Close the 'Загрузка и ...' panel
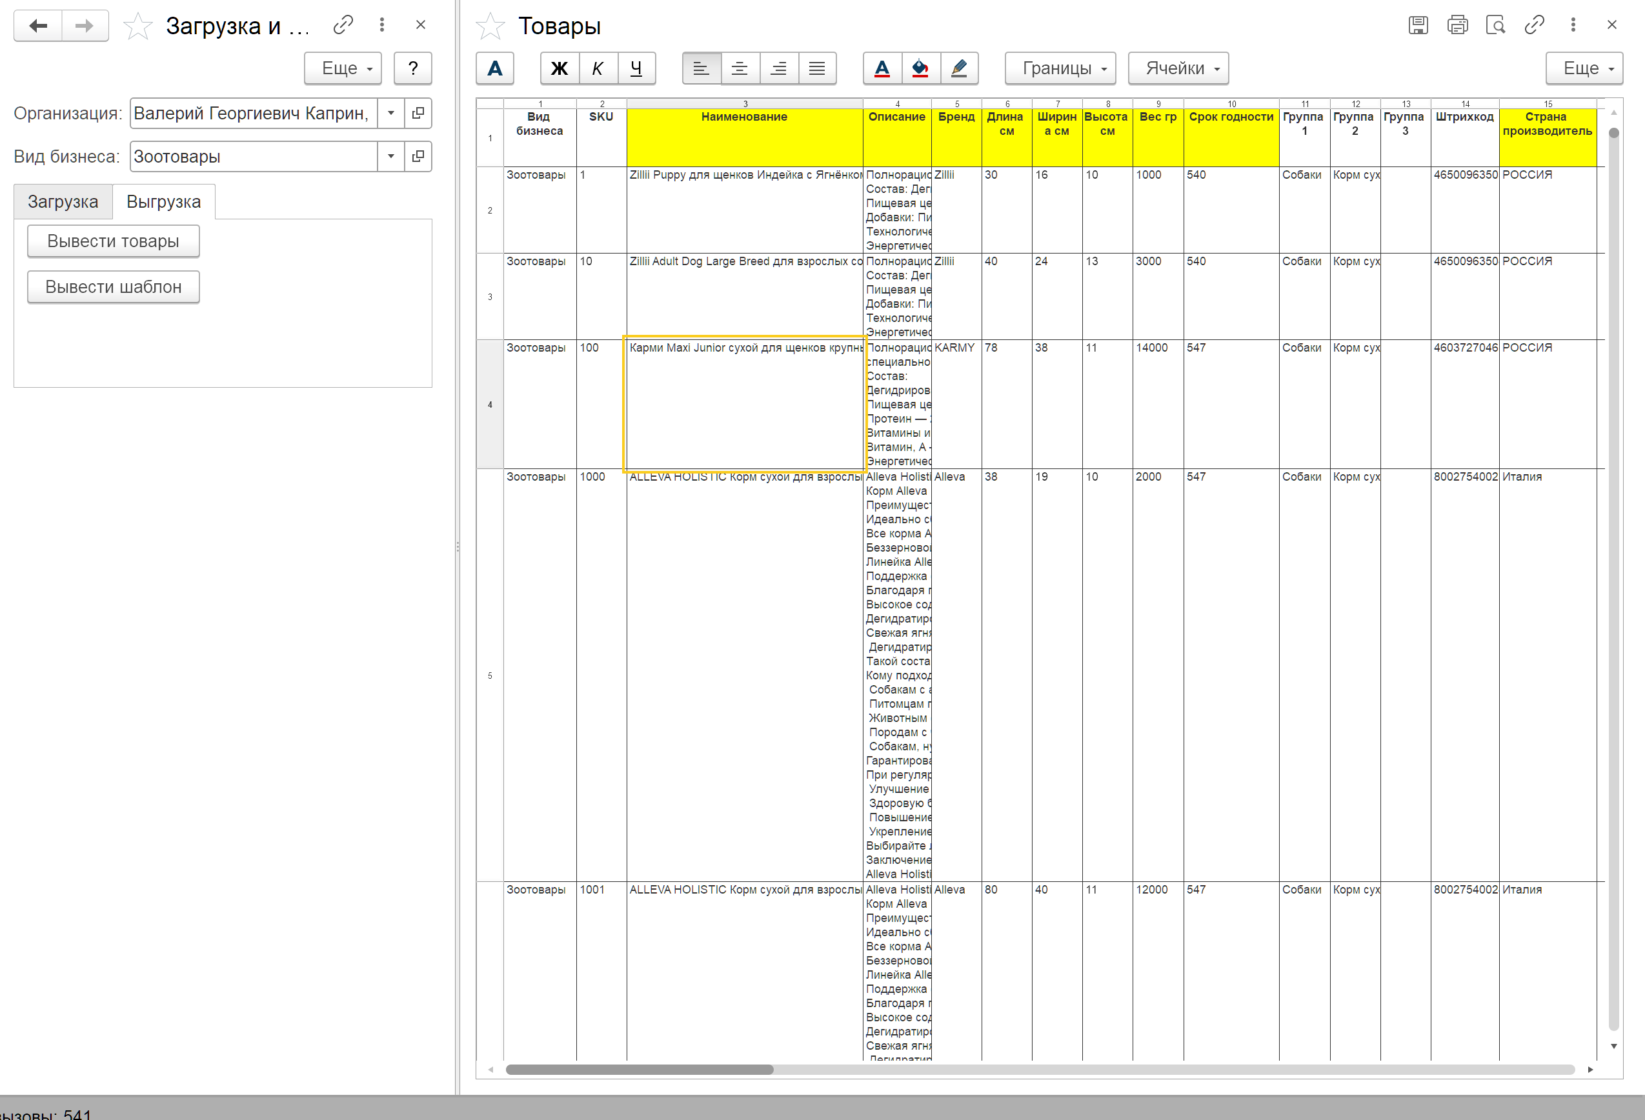Screen dimensions: 1645x1120 click(x=421, y=25)
